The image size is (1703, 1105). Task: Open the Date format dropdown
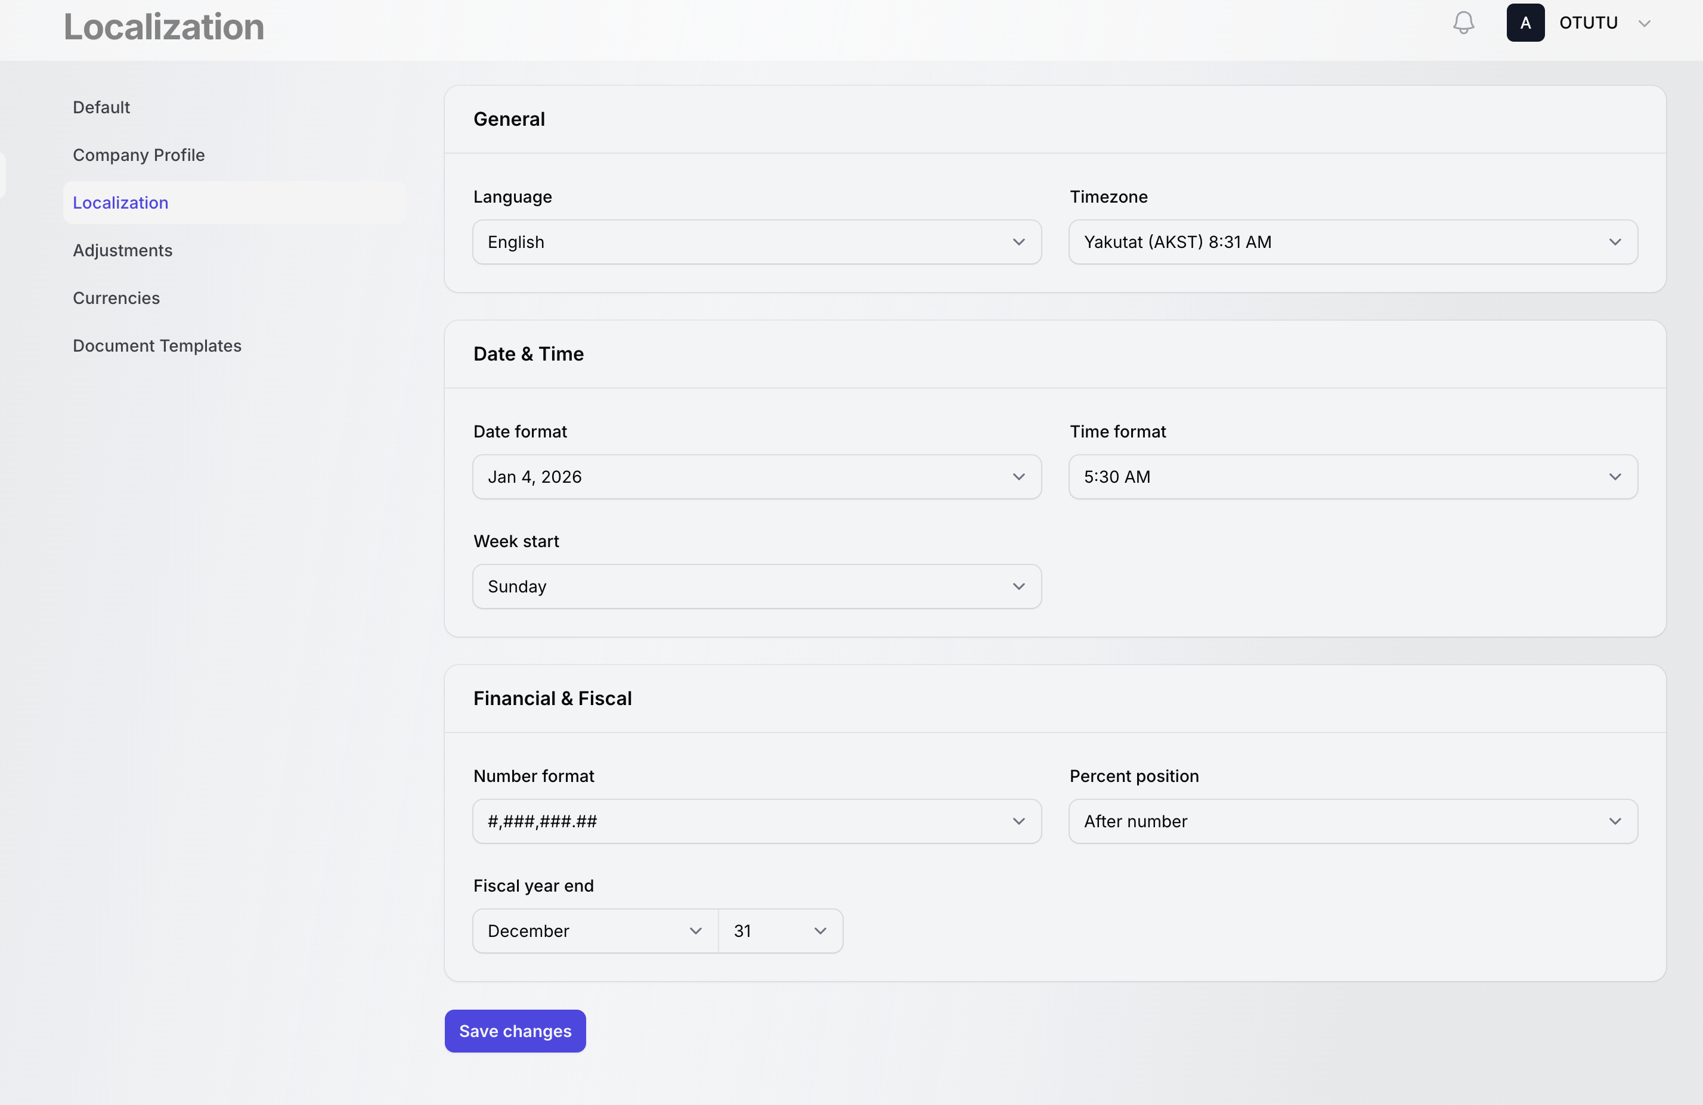click(756, 476)
